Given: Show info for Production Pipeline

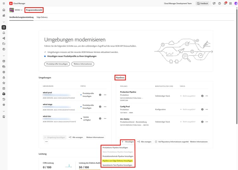Looking at the screenshot, I should tap(202, 96).
